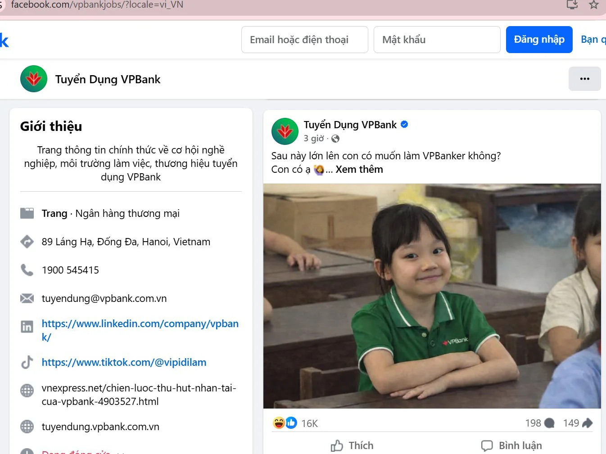606x454 pixels.
Task: Click the blue thumbs-up reaction icon
Action: click(291, 423)
